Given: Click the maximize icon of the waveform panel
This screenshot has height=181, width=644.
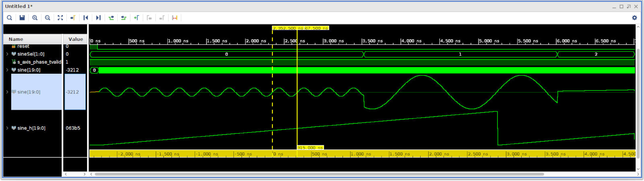Looking at the screenshot, I should tap(621, 6).
